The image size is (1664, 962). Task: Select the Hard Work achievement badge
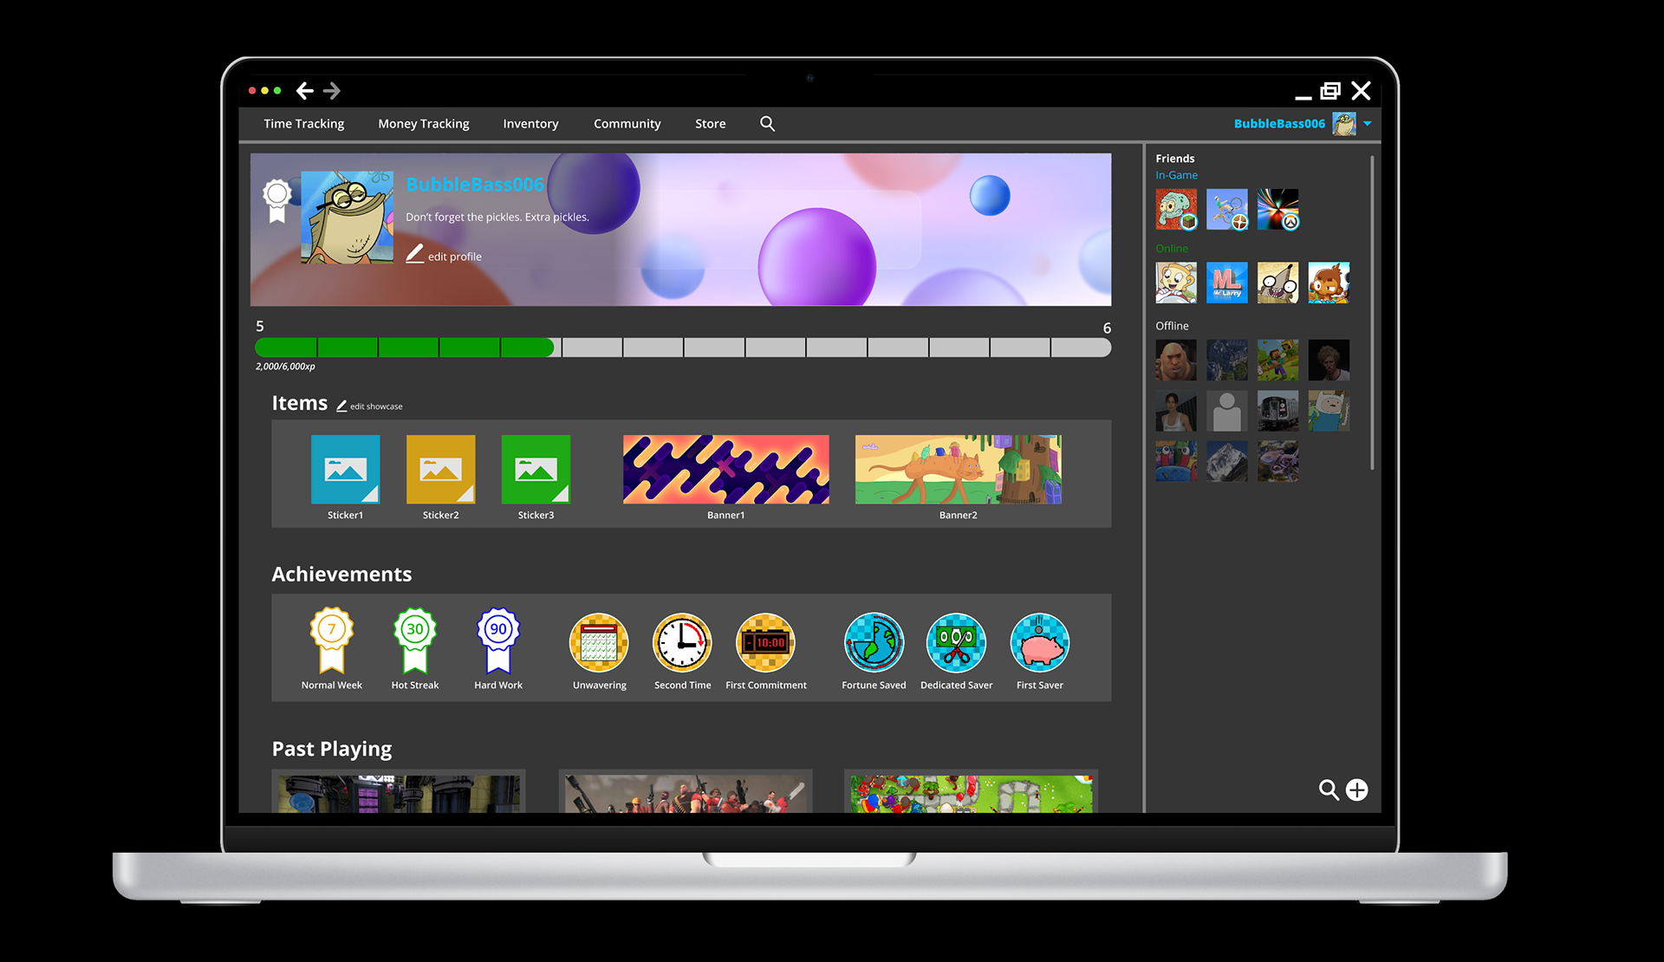[498, 640]
